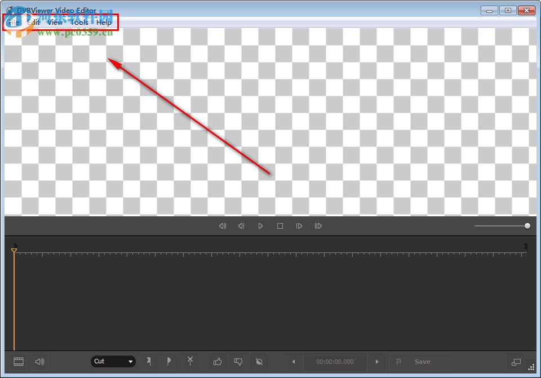Open the filmstrip thumbnails view
This screenshot has width=541, height=378.
tap(19, 361)
